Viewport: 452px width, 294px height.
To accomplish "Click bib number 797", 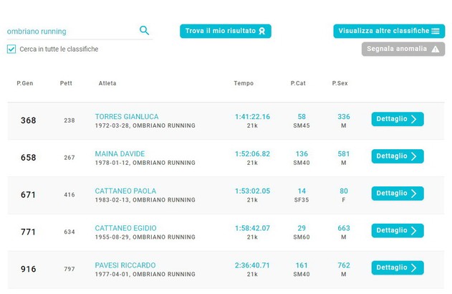I will tap(69, 269).
